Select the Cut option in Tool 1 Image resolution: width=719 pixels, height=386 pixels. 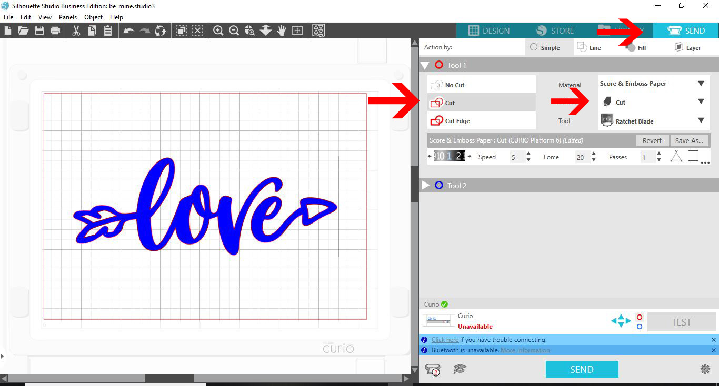pyautogui.click(x=482, y=103)
